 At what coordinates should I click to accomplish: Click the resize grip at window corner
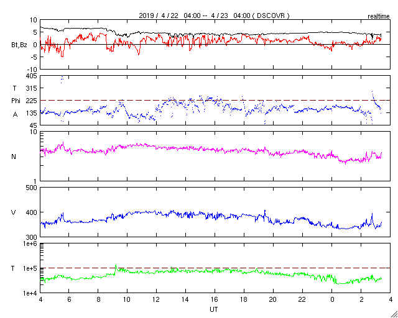(394, 314)
